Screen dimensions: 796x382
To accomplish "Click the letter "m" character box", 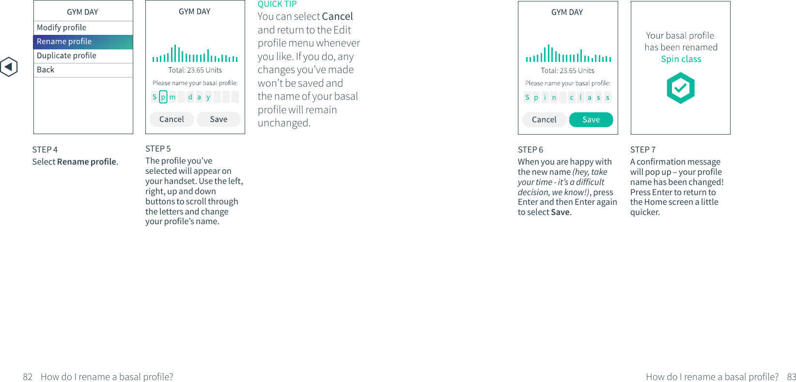I will 172,97.
